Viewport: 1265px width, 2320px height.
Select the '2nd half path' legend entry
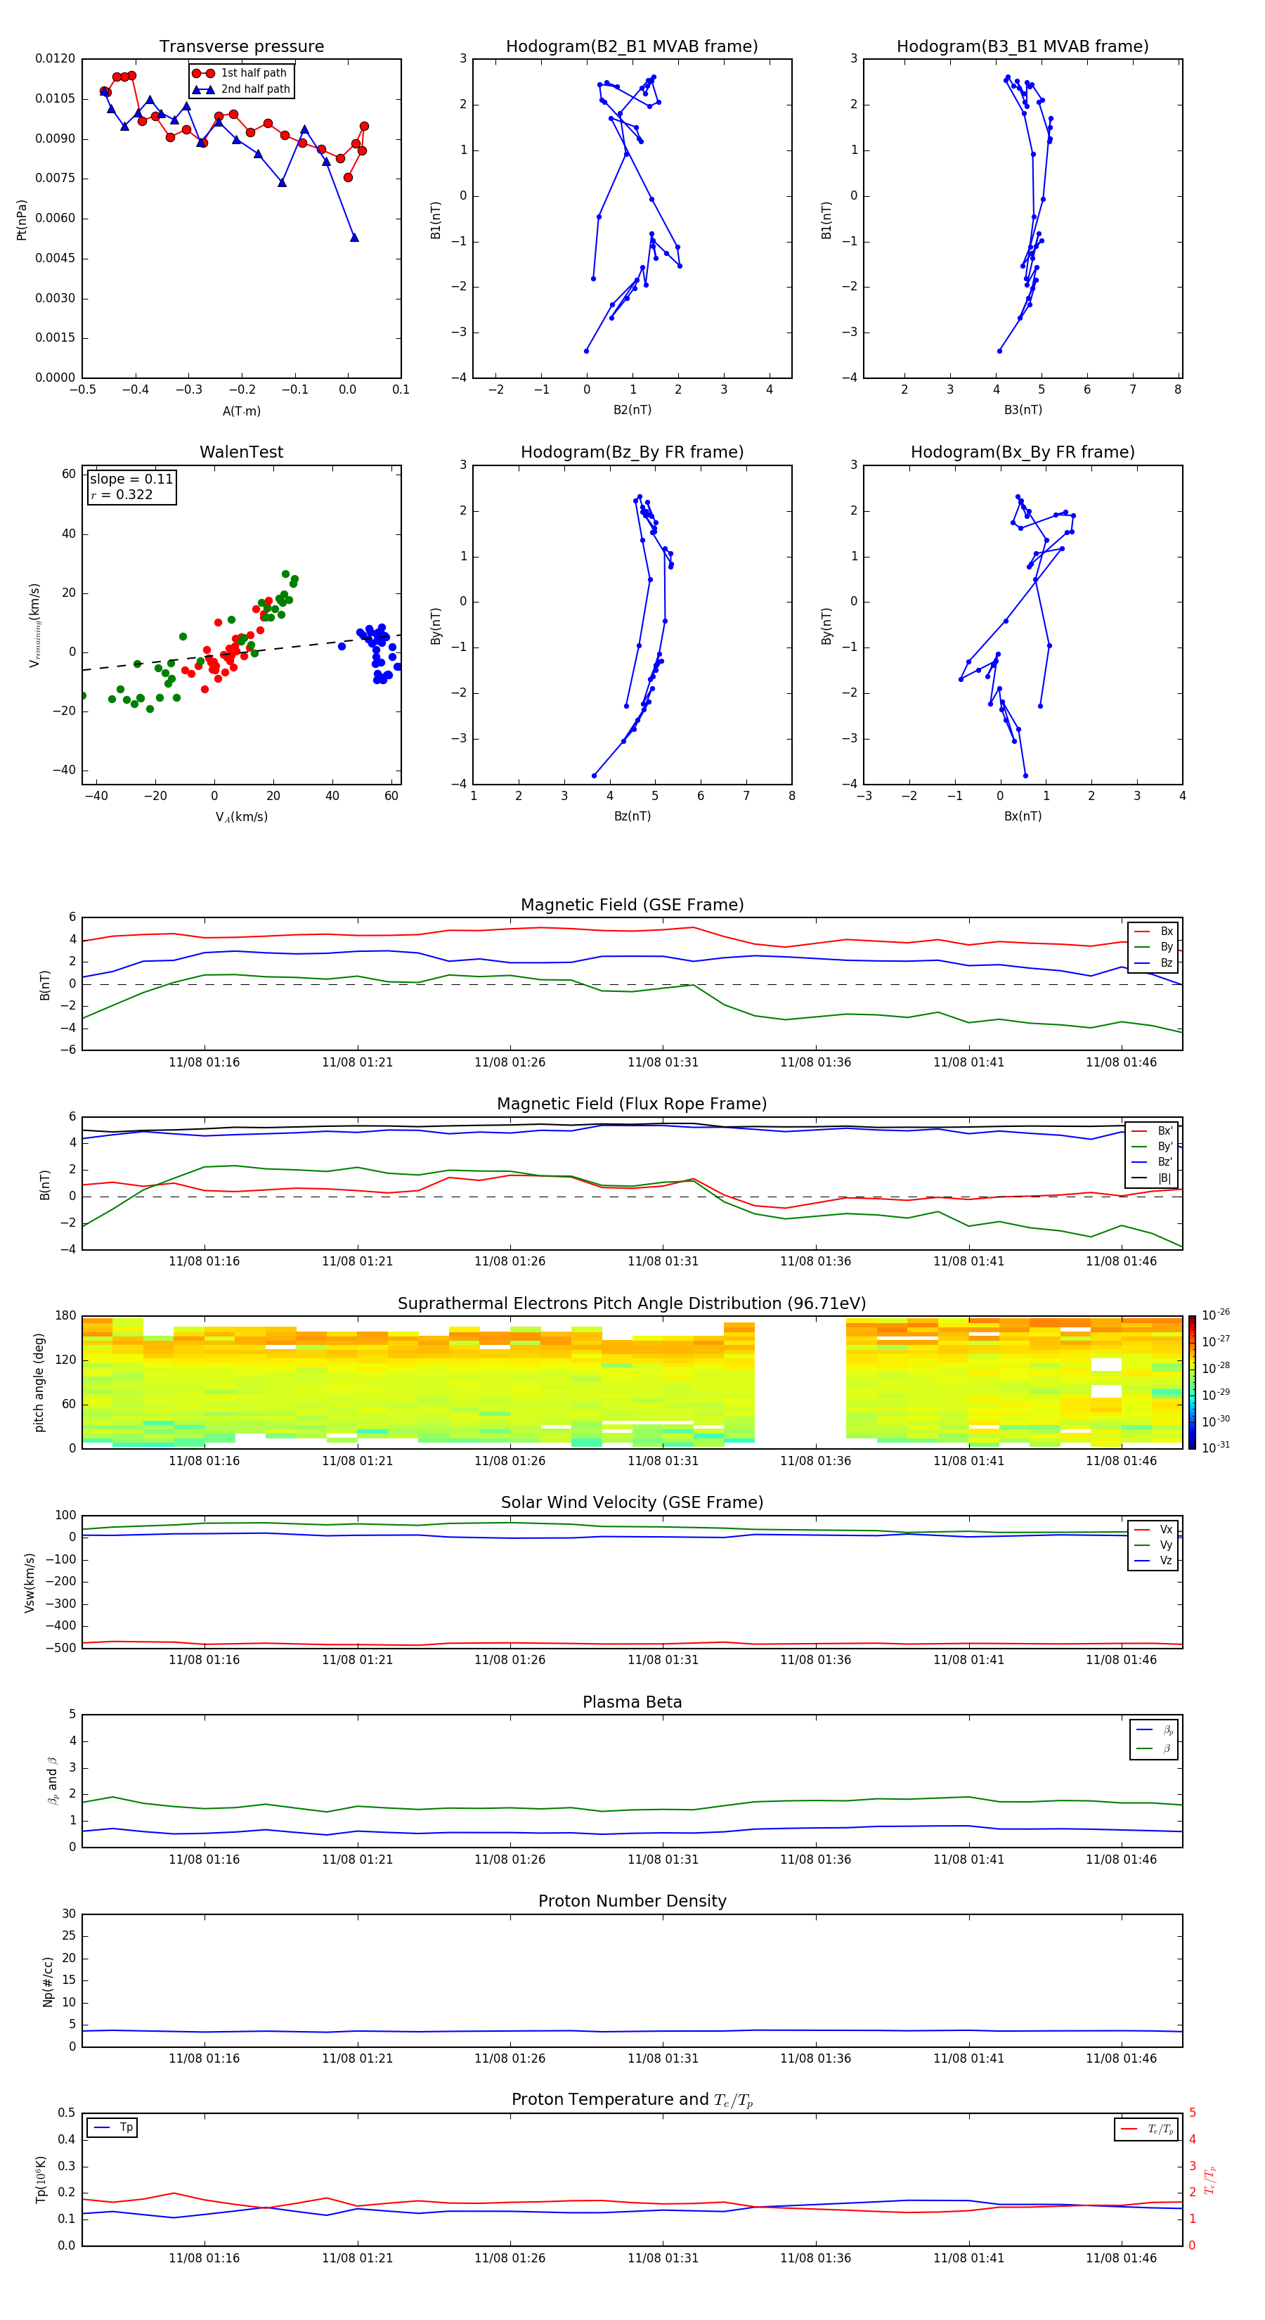(x=240, y=89)
